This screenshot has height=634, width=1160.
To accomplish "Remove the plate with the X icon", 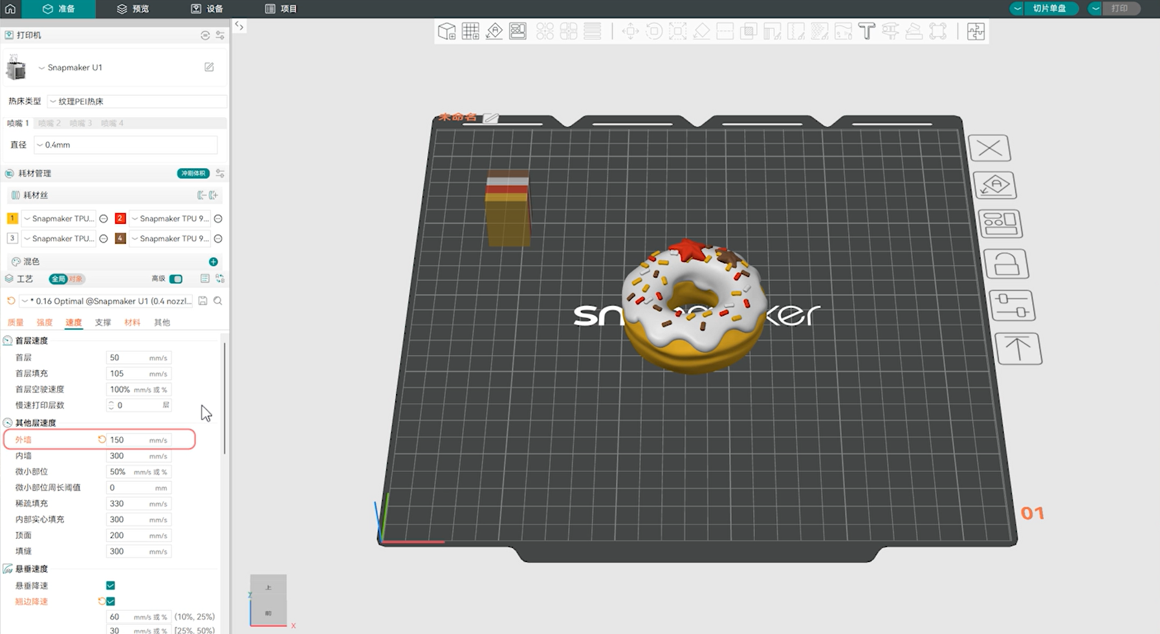I will [x=989, y=148].
